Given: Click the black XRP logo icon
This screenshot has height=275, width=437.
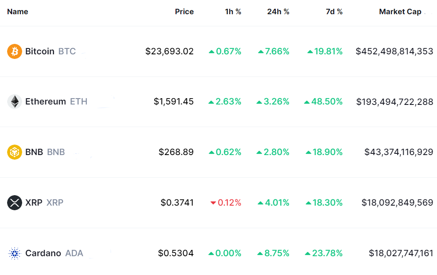Looking at the screenshot, I should click(x=15, y=203).
